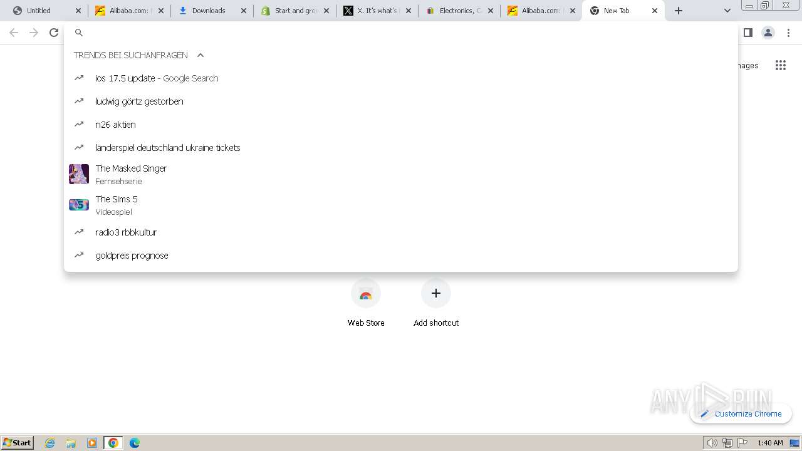Click the network tray icon
802x451 pixels.
(727, 443)
